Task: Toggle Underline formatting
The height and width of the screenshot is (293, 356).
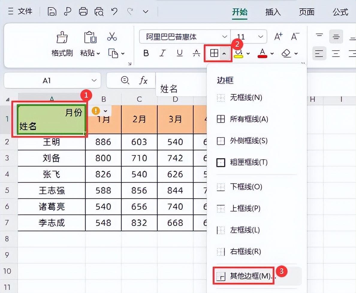Action: tap(179, 53)
